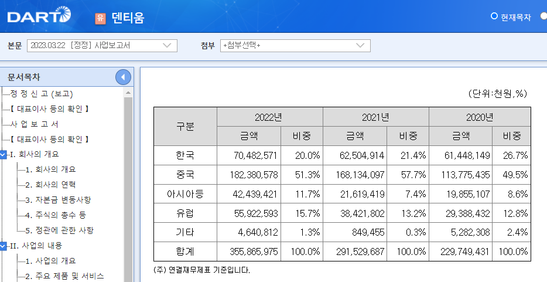
Task: Click the value 113,775,435 for 중국 2020
Action: point(466,175)
